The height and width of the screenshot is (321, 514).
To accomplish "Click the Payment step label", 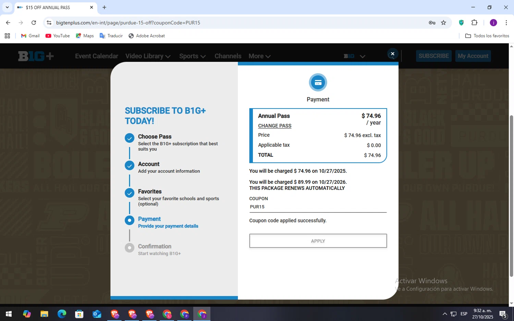I will pos(149,219).
